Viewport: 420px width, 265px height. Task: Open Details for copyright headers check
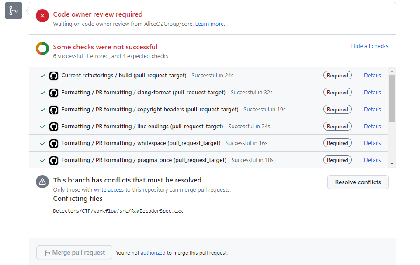coord(372,110)
